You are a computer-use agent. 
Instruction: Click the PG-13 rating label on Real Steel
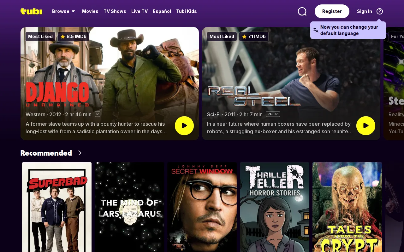[273, 114]
